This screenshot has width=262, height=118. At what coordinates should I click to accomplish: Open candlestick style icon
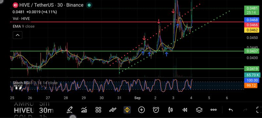click(x=170, y=110)
